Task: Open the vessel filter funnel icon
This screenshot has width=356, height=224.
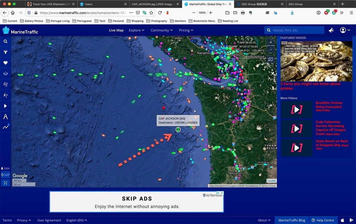Action: [5, 52]
